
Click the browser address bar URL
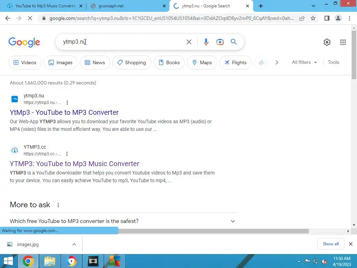coord(171,18)
